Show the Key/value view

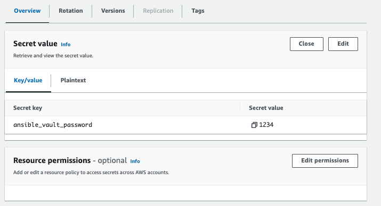pos(28,80)
